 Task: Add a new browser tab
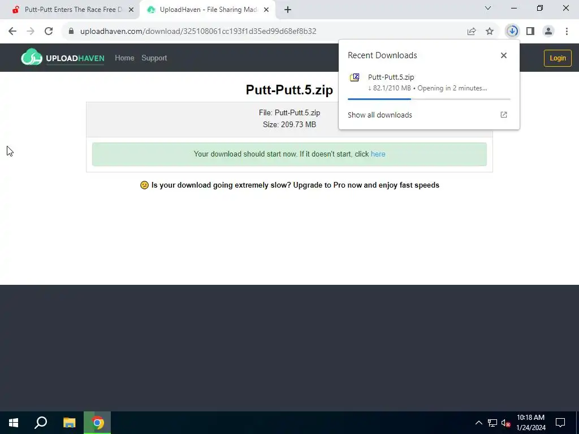[288, 10]
